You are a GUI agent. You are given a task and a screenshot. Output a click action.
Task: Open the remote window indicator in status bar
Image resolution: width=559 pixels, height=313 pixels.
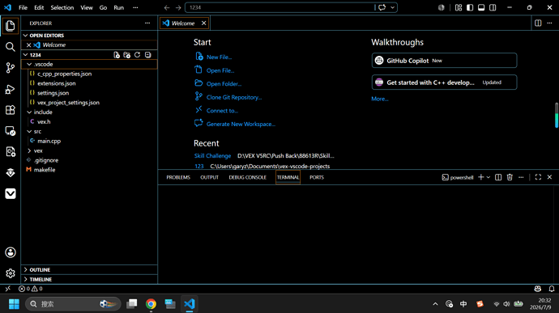[8, 289]
